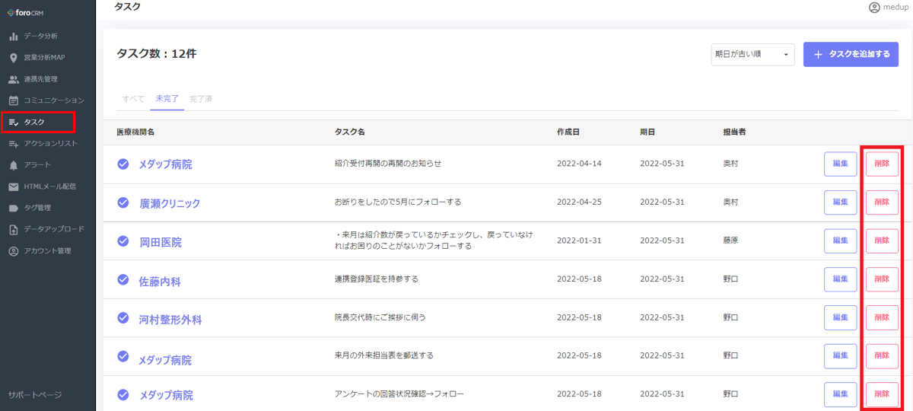Image resolution: width=913 pixels, height=411 pixels.
Task: Open the 期日が古い順 sort dropdown
Action: (753, 54)
